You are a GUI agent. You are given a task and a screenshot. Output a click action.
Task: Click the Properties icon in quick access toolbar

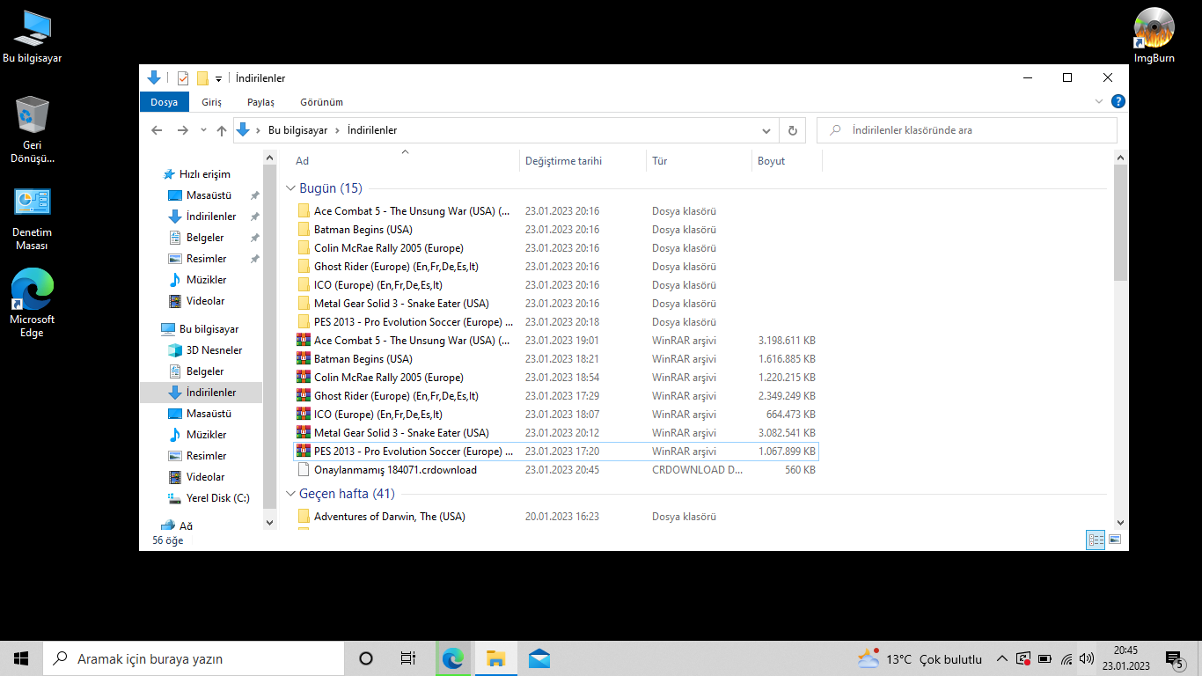183,78
